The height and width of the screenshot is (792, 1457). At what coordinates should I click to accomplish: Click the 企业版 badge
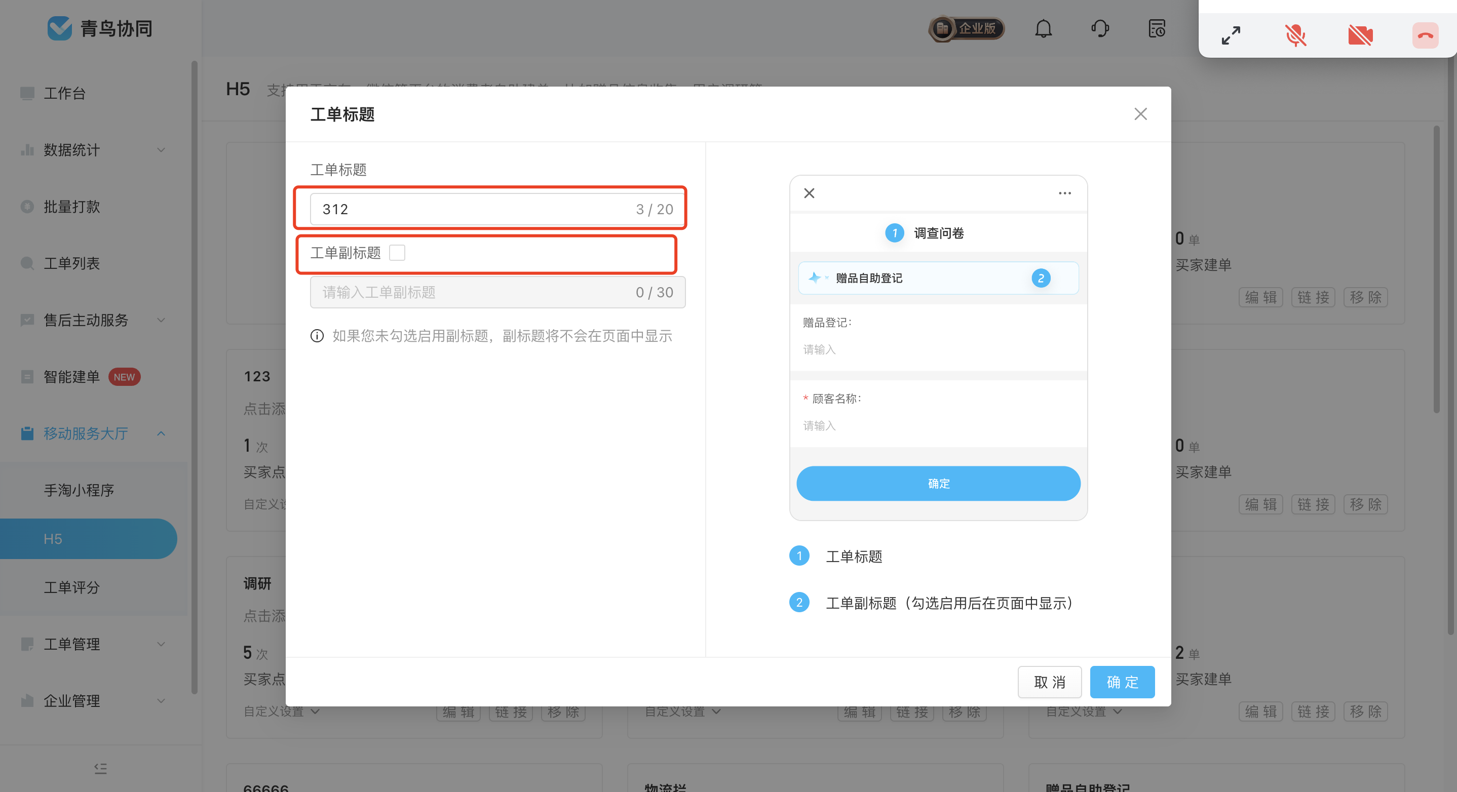pyautogui.click(x=967, y=28)
